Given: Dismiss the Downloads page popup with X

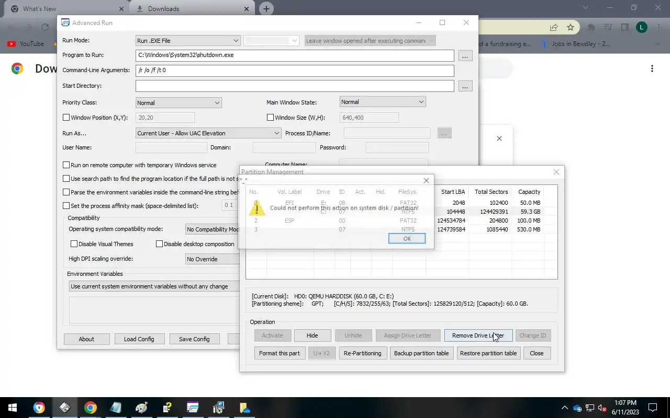Looking at the screenshot, I should coord(499,138).
